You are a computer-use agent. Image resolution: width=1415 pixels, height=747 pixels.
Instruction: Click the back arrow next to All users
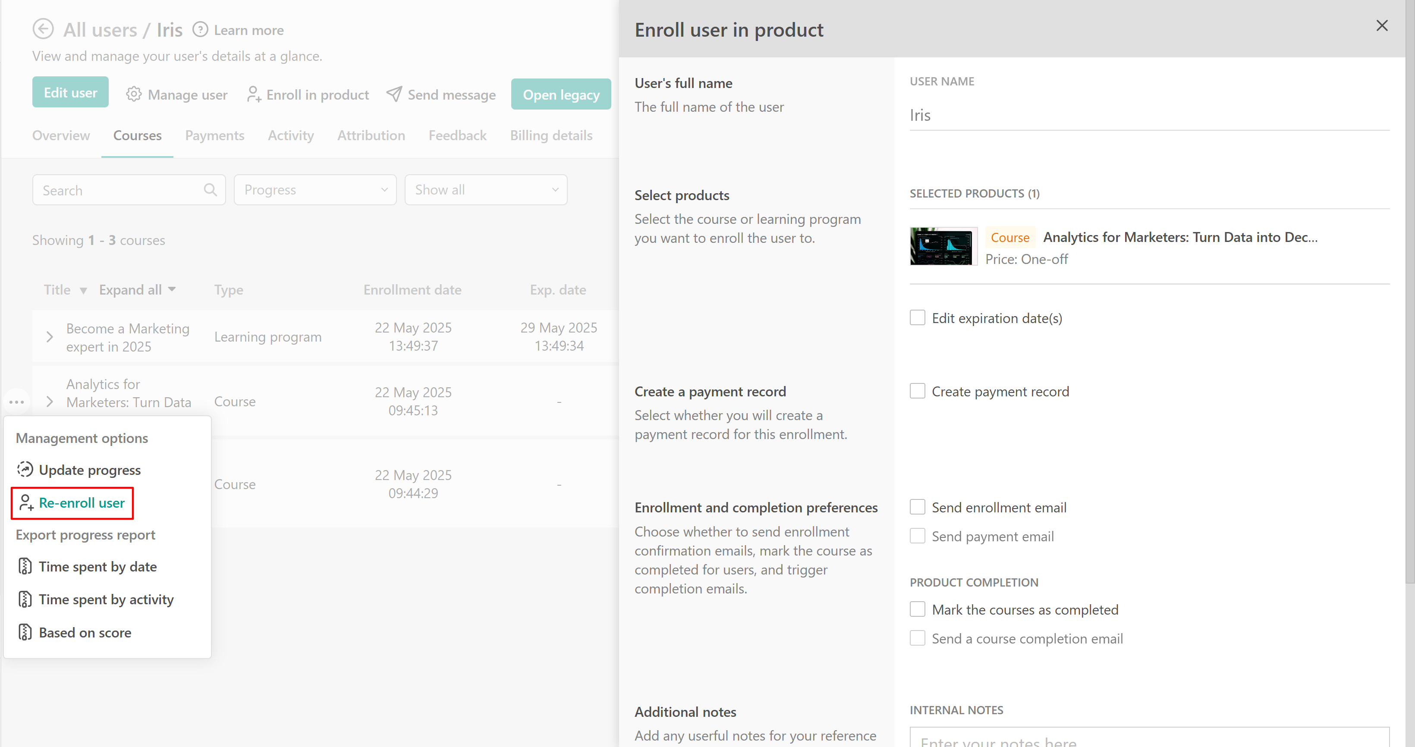click(x=43, y=29)
